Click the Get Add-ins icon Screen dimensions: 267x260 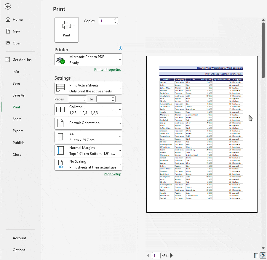pos(7,60)
